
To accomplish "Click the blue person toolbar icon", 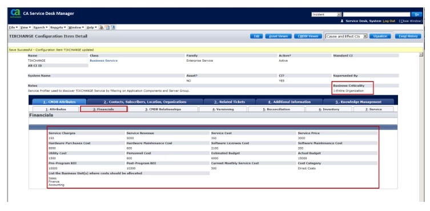I will (113, 27).
